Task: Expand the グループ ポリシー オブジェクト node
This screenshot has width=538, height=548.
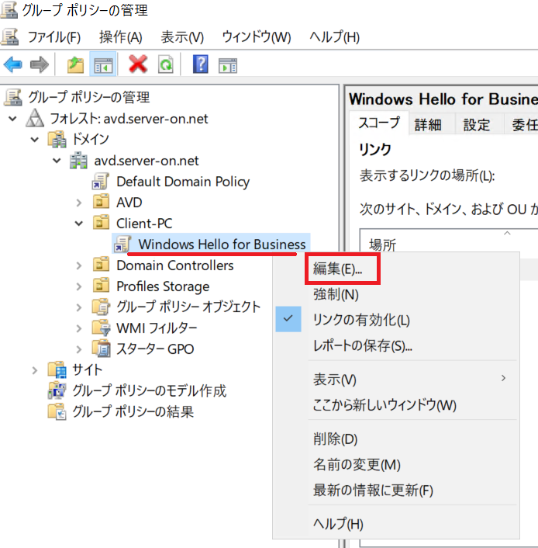Action: point(79,307)
